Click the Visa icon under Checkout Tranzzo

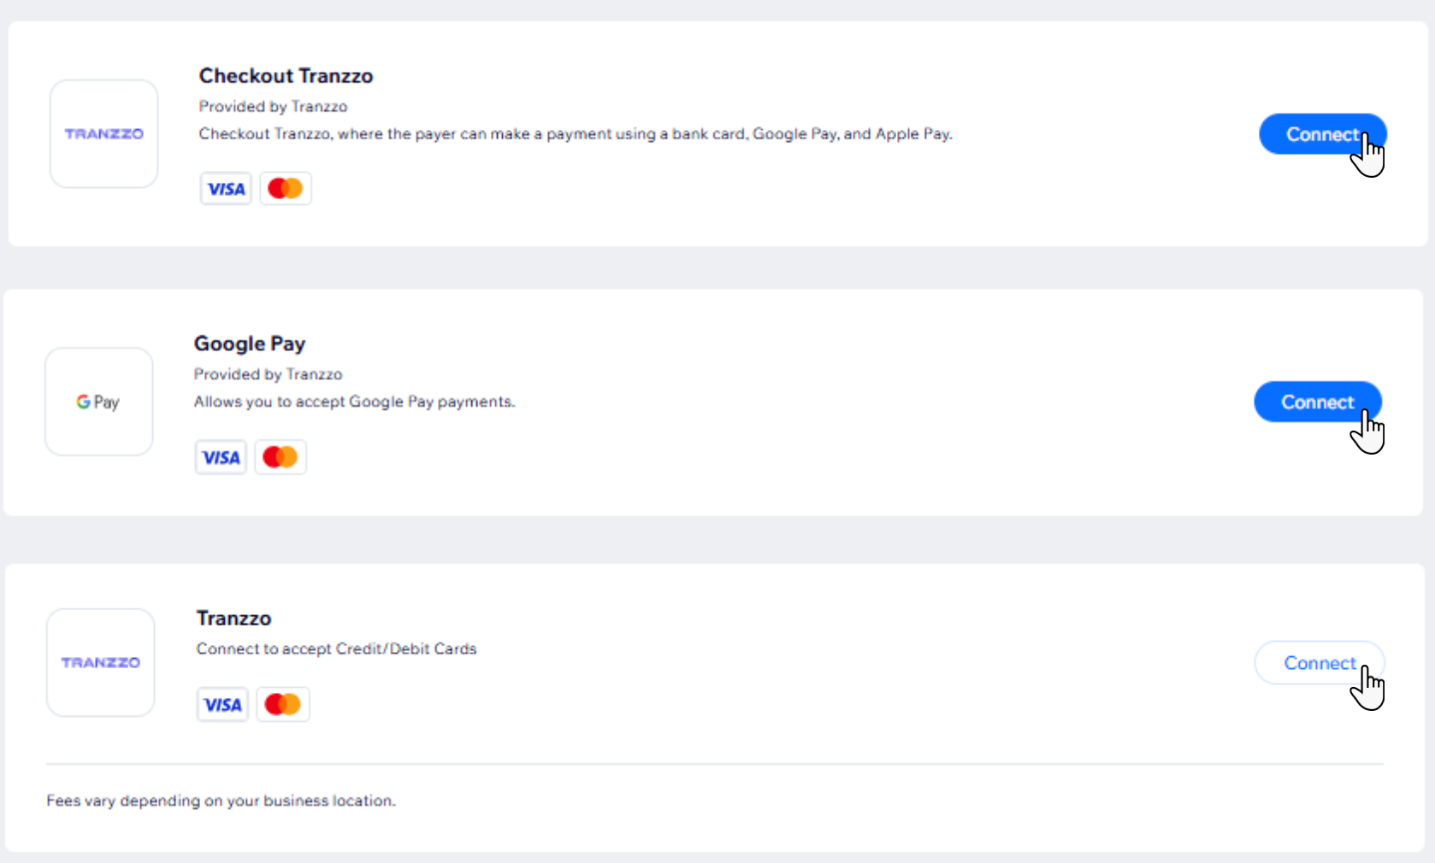(x=226, y=189)
